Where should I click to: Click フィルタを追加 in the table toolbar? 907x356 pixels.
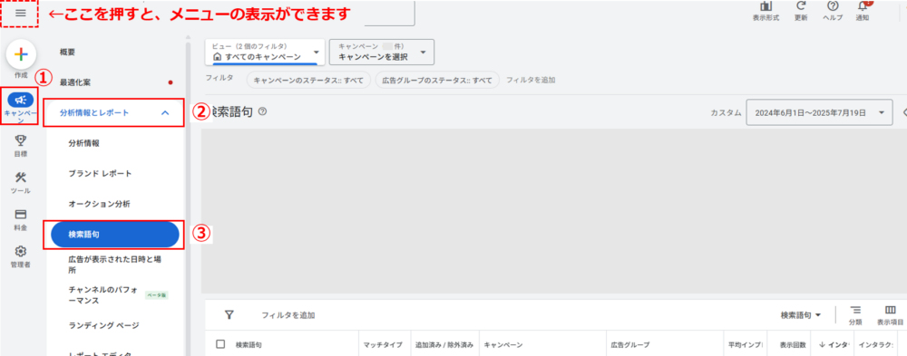(x=288, y=315)
